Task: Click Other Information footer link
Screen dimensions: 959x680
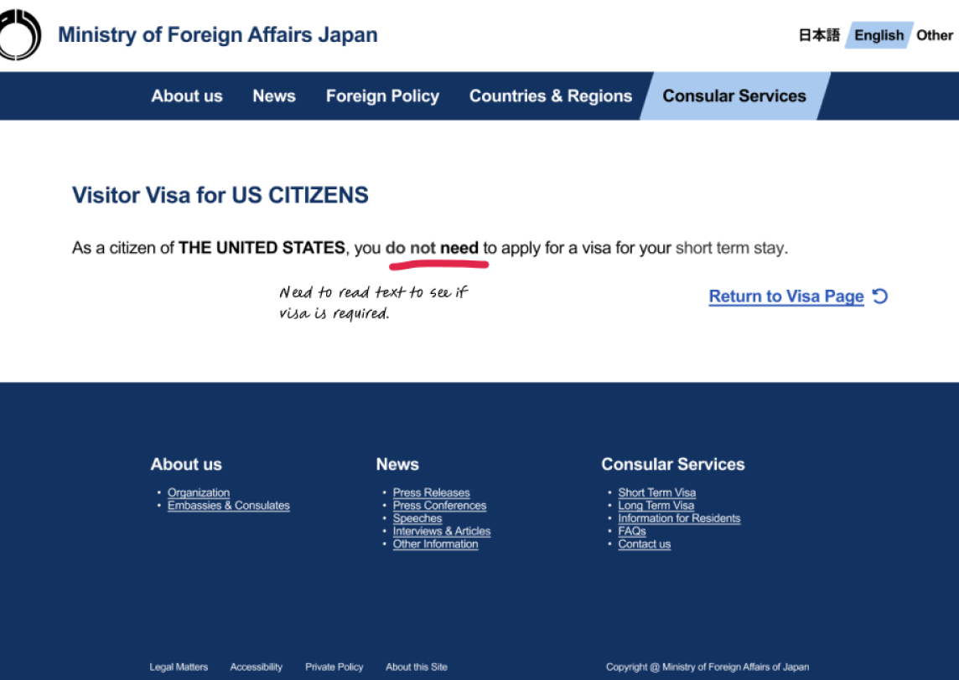Action: [435, 543]
